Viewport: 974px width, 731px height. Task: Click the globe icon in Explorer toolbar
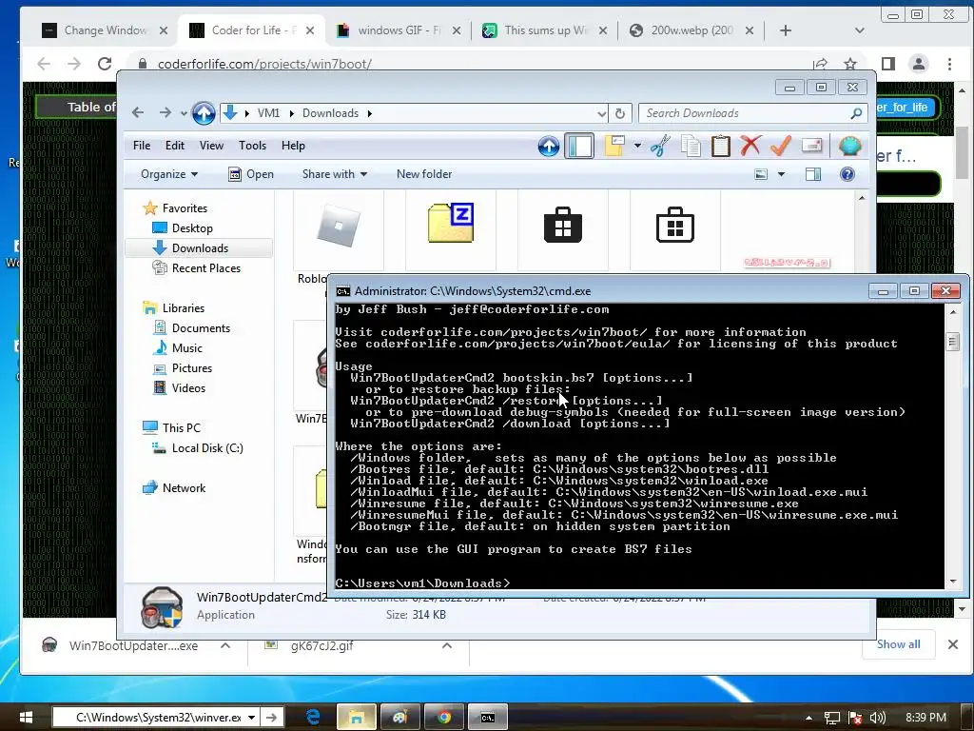click(849, 146)
